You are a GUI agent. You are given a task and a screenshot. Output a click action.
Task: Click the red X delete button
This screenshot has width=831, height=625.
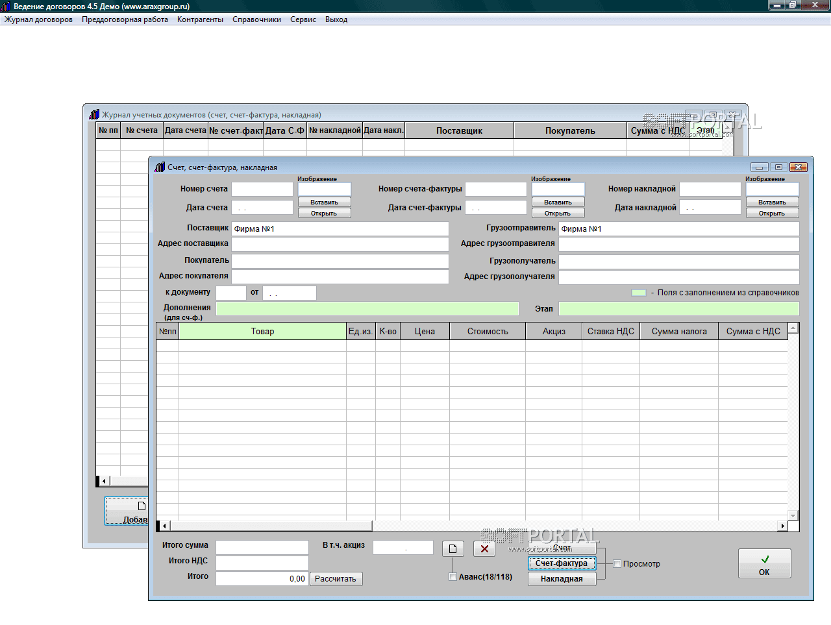pyautogui.click(x=484, y=549)
